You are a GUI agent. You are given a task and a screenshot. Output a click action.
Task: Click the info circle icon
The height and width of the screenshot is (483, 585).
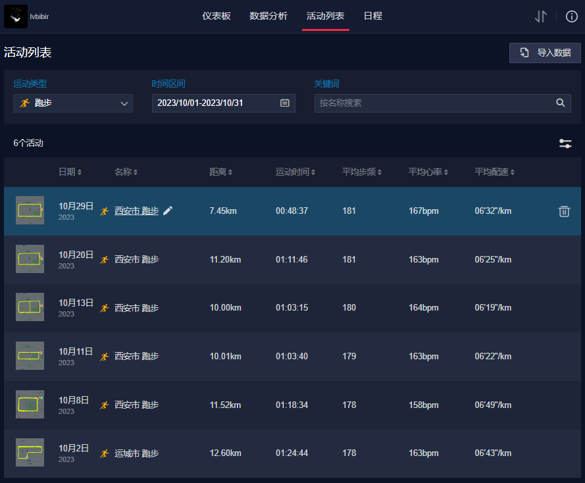pyautogui.click(x=571, y=16)
